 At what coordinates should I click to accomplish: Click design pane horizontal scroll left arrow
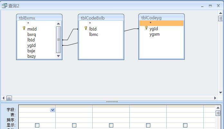[4, 98]
